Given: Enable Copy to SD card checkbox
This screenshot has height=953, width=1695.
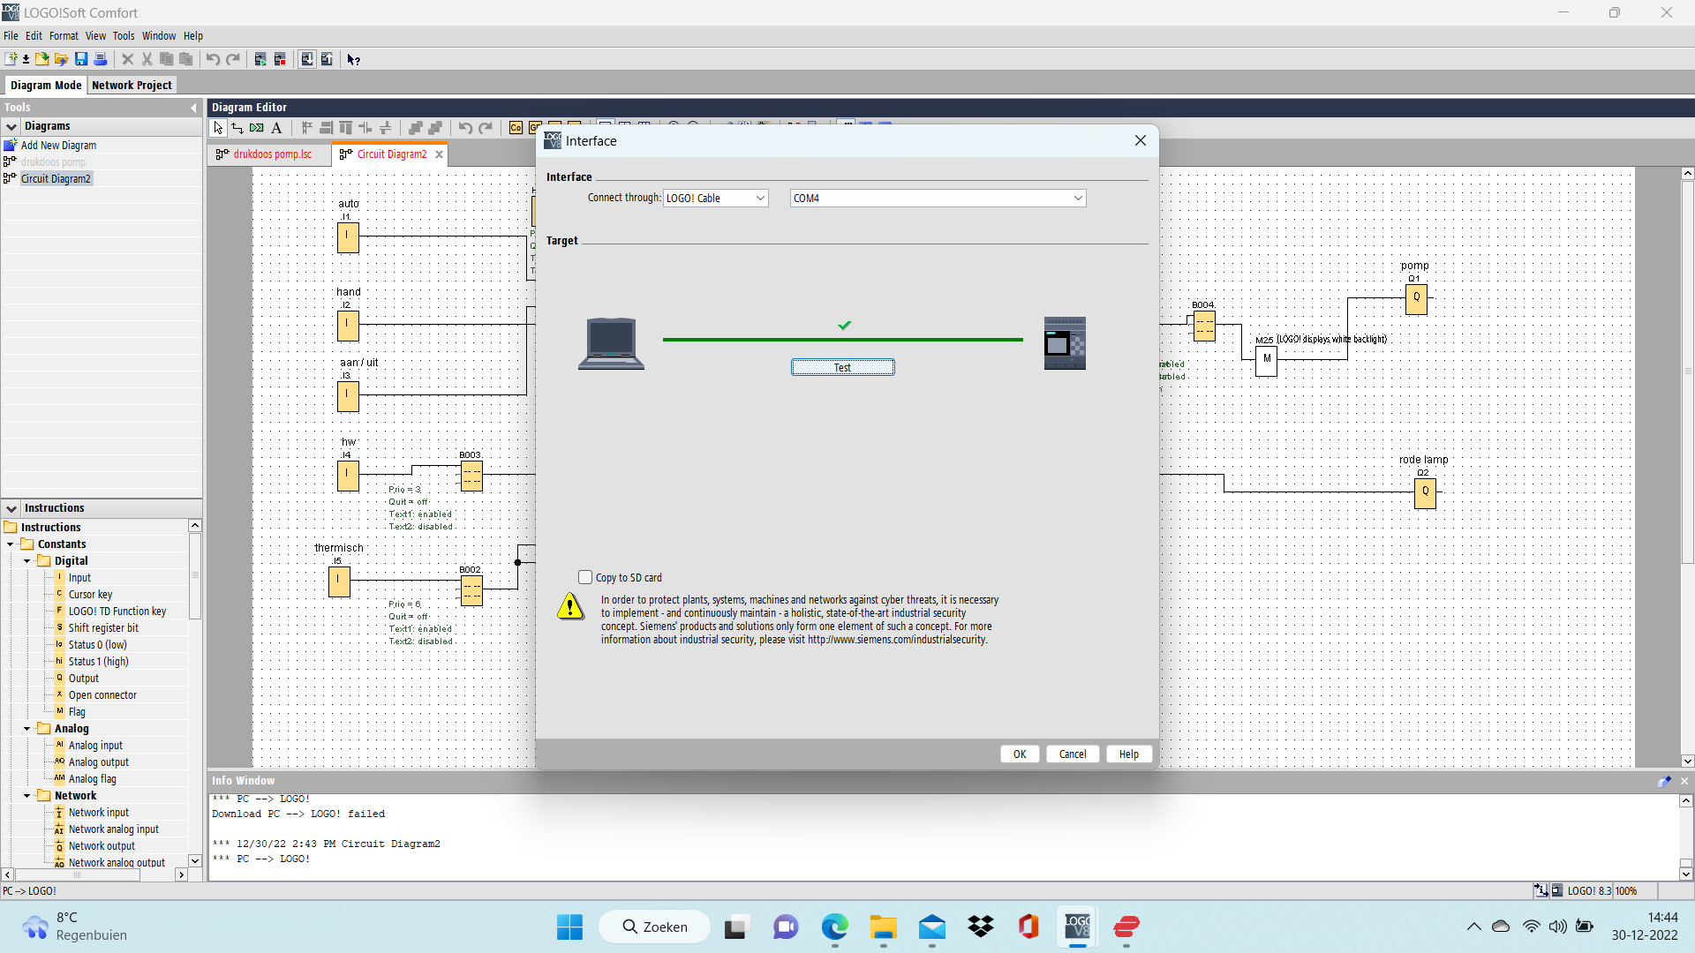Looking at the screenshot, I should (585, 577).
